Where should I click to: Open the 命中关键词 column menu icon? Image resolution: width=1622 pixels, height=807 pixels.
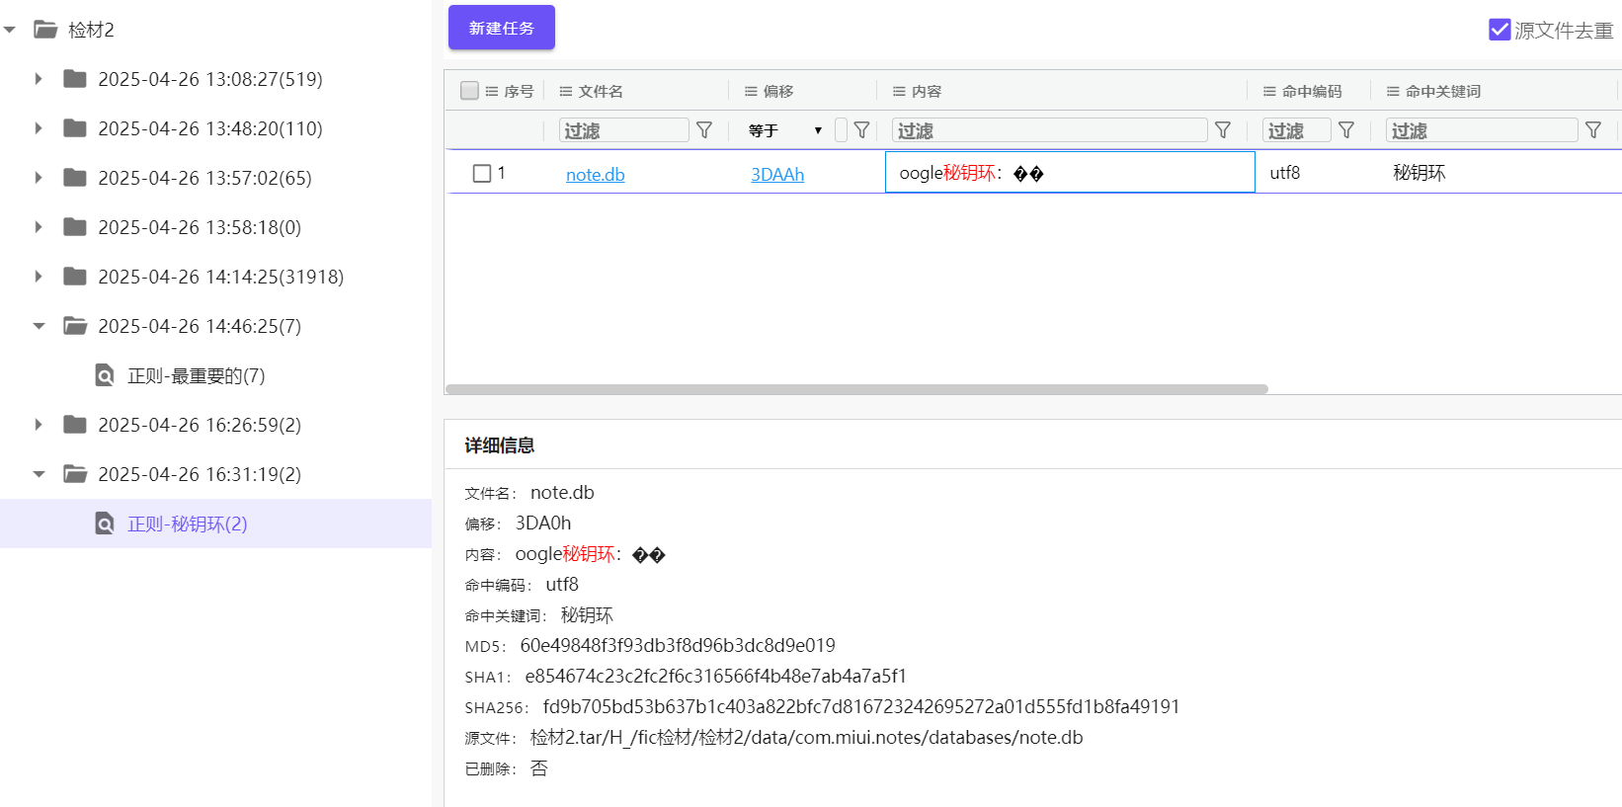pos(1393,91)
